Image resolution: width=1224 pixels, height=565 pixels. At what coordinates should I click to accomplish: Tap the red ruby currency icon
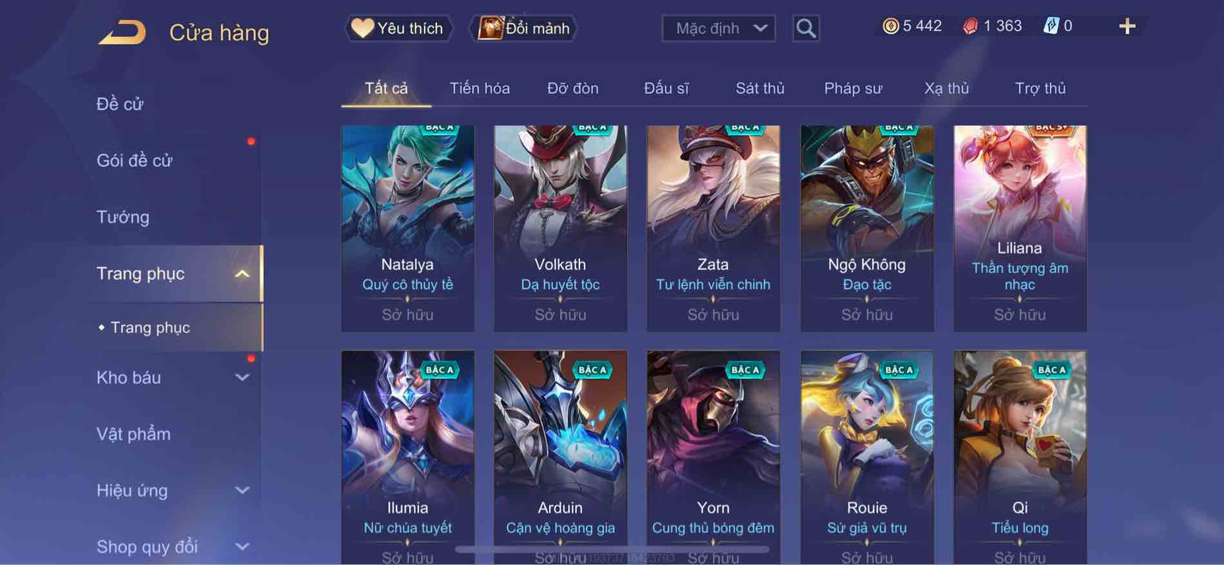coord(970,26)
